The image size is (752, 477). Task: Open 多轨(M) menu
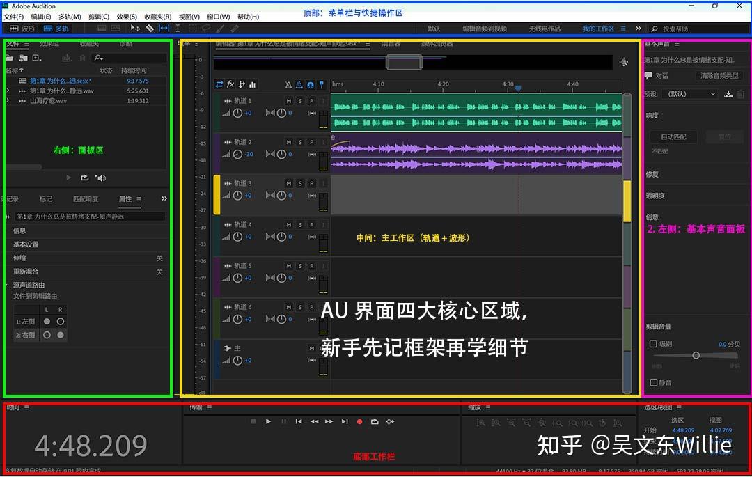point(70,17)
